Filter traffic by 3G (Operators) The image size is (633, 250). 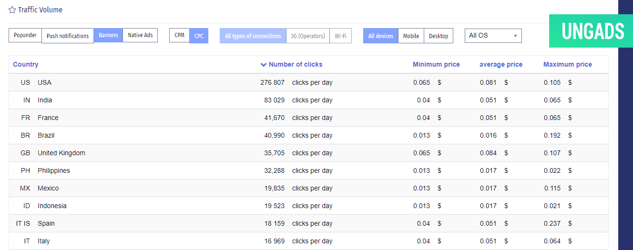(x=308, y=36)
